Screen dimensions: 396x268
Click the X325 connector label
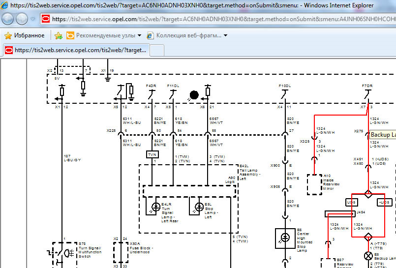click(305, 141)
